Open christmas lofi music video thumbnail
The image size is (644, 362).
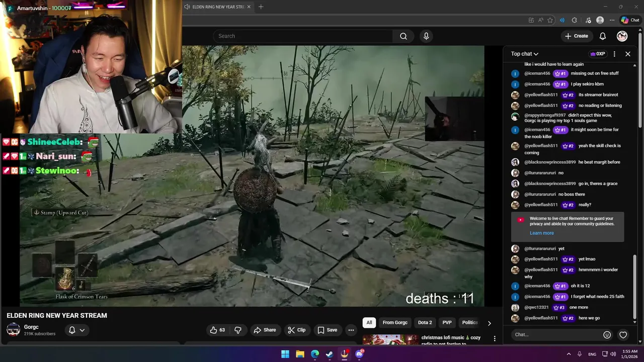point(390,340)
